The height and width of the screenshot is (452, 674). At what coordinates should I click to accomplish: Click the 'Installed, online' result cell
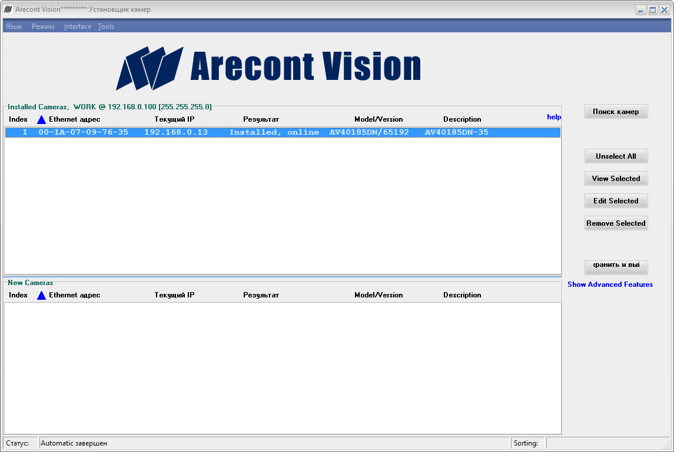point(274,132)
